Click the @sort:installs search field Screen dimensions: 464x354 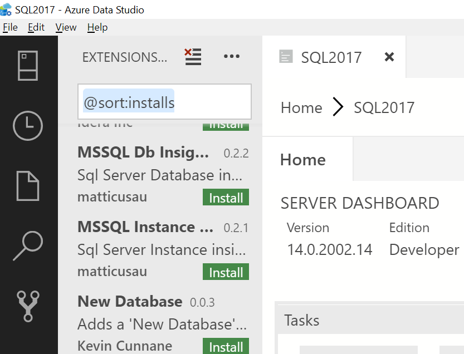pyautogui.click(x=164, y=102)
